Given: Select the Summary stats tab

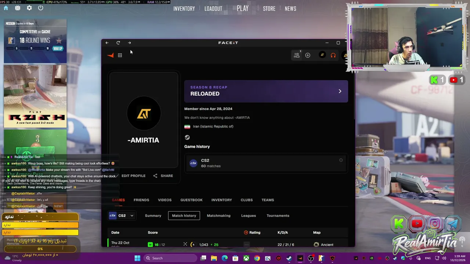Looking at the screenshot, I should [x=153, y=216].
